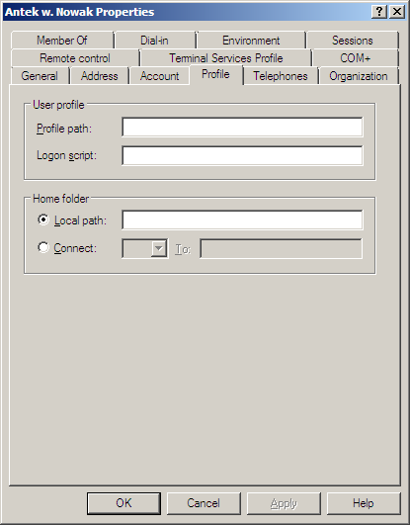
Task: Dismiss the dialog with Cancel
Action: (x=204, y=503)
